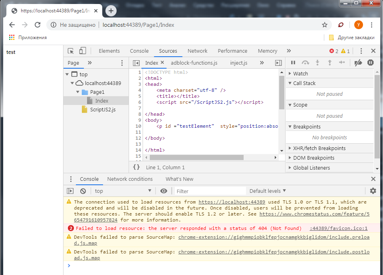Image resolution: width=383 pixels, height=275 pixels.
Task: Hide the debugger sidebar pane
Action: click(x=278, y=63)
